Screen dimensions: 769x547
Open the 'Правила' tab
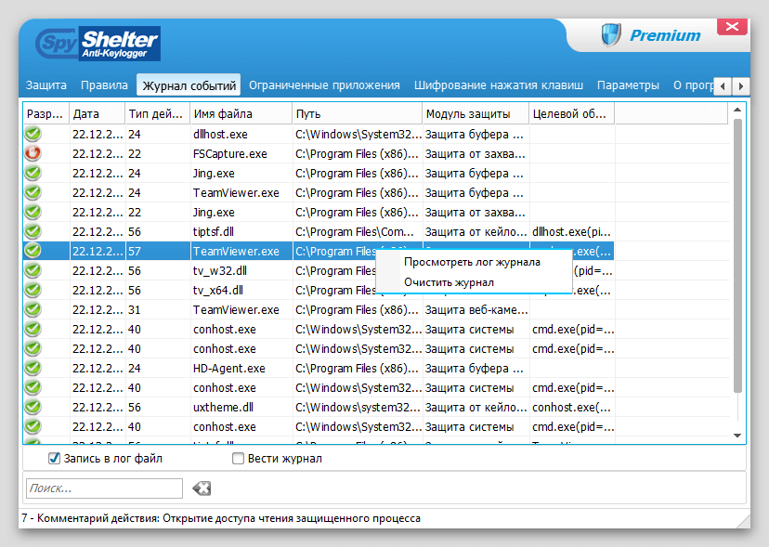tap(104, 85)
